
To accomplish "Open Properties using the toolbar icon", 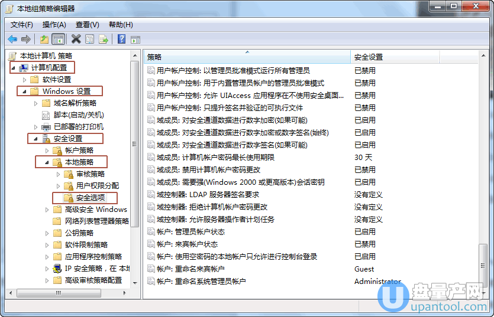I will click(89, 40).
